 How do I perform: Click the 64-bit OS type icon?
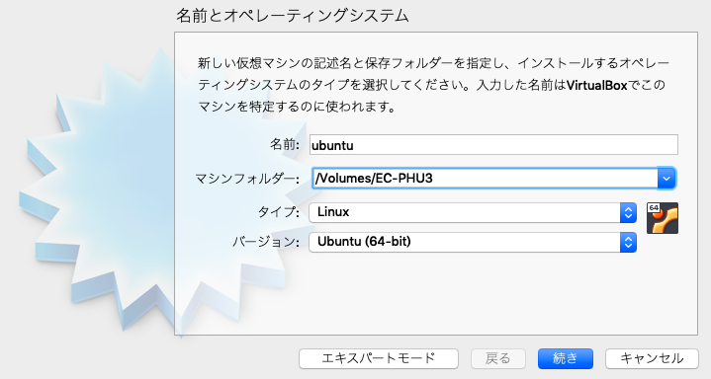click(663, 218)
